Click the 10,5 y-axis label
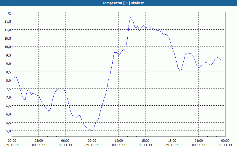 click(x=8, y=38)
